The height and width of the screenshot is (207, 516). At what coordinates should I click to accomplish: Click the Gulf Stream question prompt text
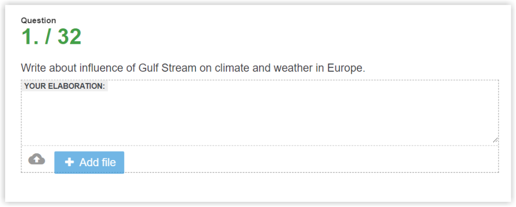[x=192, y=68]
